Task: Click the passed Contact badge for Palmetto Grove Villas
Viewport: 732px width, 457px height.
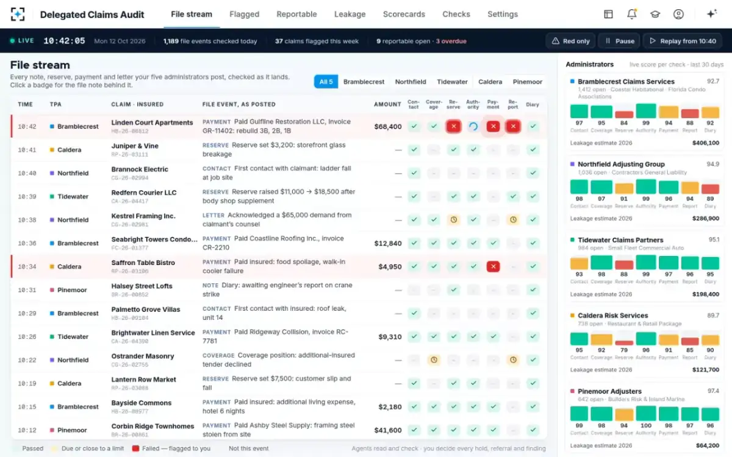Action: click(414, 313)
